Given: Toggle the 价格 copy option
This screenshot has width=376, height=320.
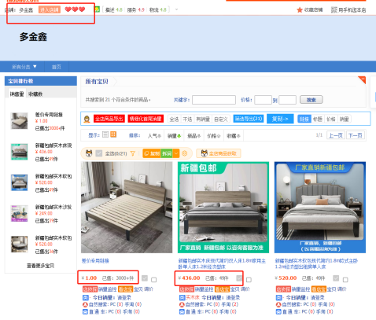Looking at the screenshot, I should tap(331, 120).
